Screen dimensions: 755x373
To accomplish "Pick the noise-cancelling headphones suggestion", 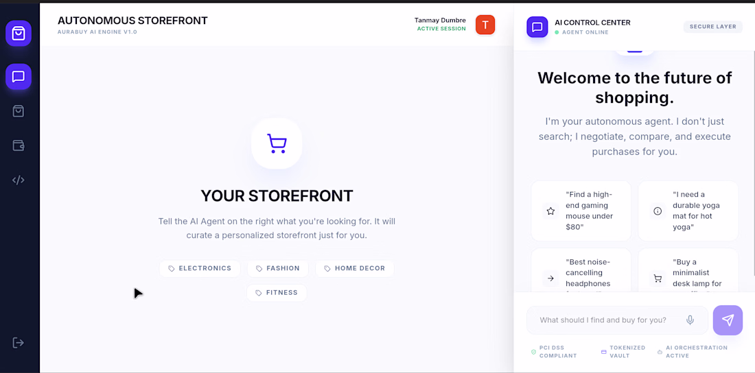I will [x=581, y=273].
